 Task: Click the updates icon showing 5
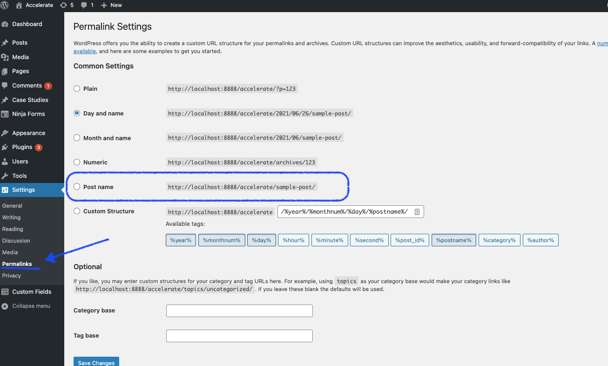click(63, 5)
